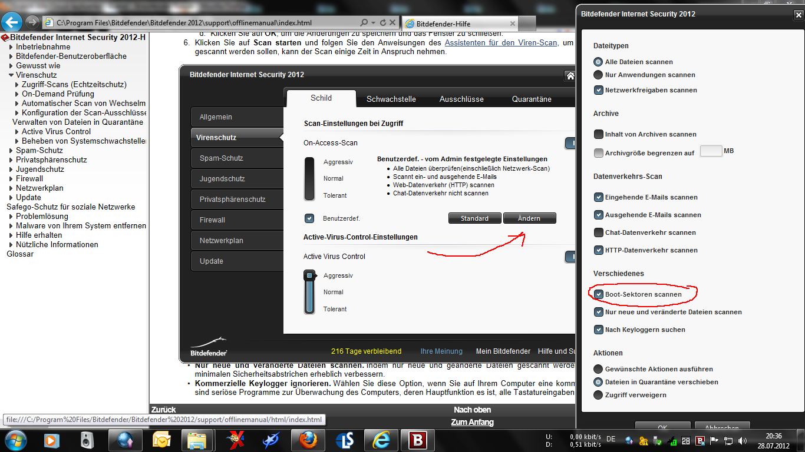Screen dimensions: 805x452
Task: Switch to Internet Explorer taskbar button
Action: coord(381,440)
